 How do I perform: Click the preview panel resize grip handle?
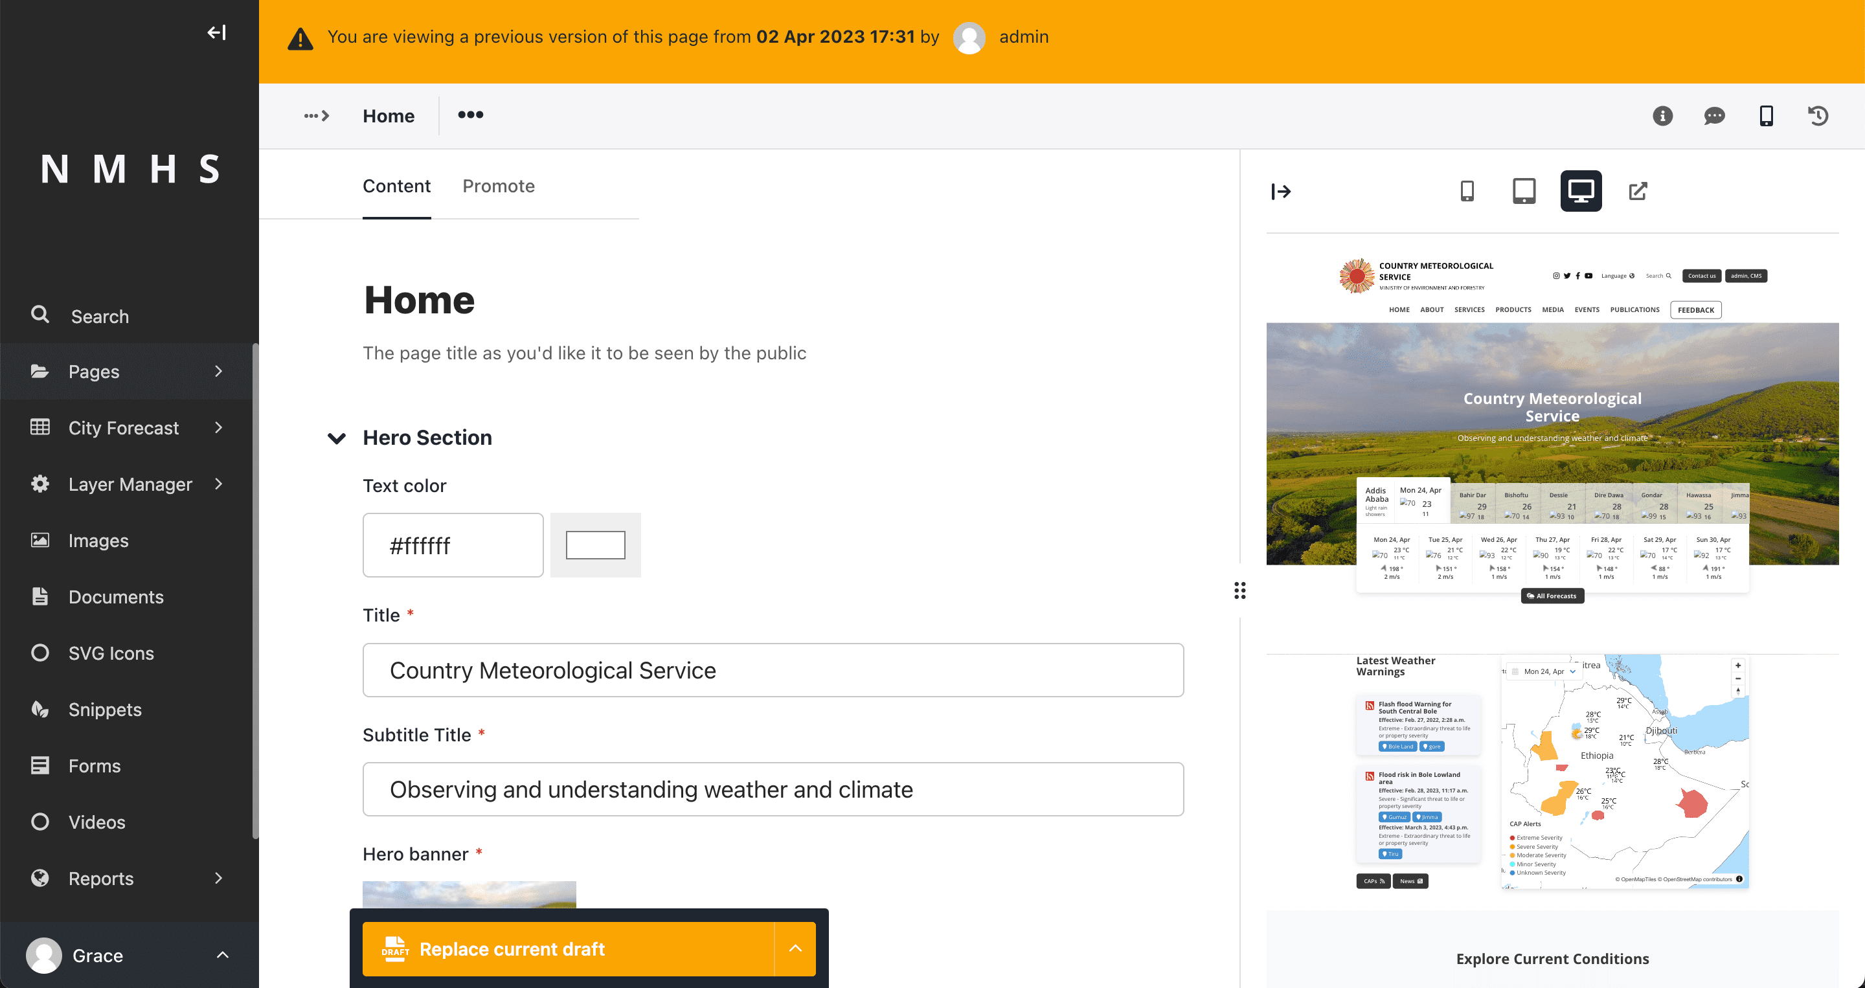point(1240,590)
